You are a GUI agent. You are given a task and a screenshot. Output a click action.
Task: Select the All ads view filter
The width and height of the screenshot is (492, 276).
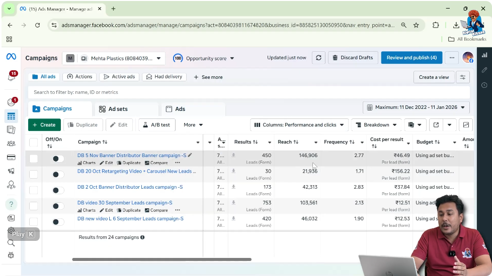[x=44, y=77]
